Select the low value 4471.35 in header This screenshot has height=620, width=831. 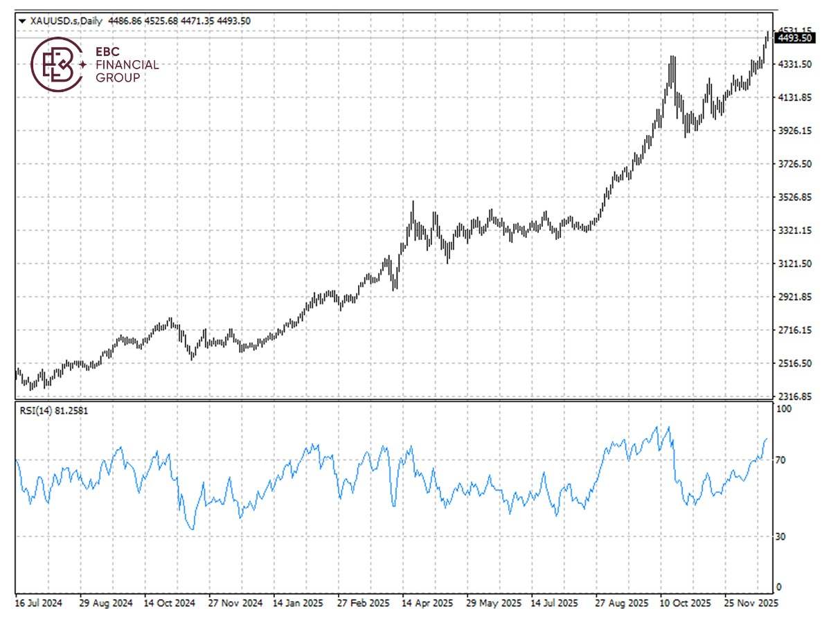coord(197,21)
